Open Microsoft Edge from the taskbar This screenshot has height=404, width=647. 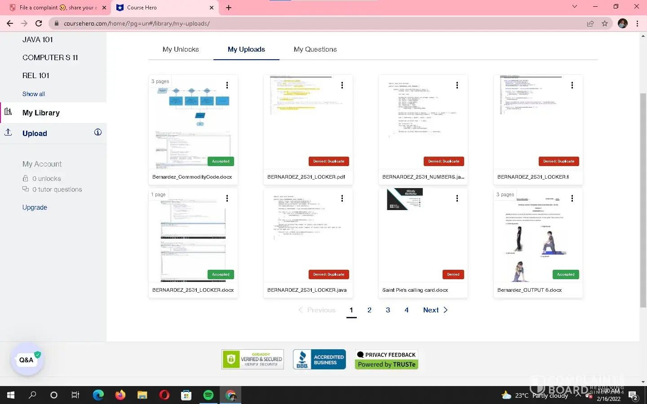tap(98, 395)
